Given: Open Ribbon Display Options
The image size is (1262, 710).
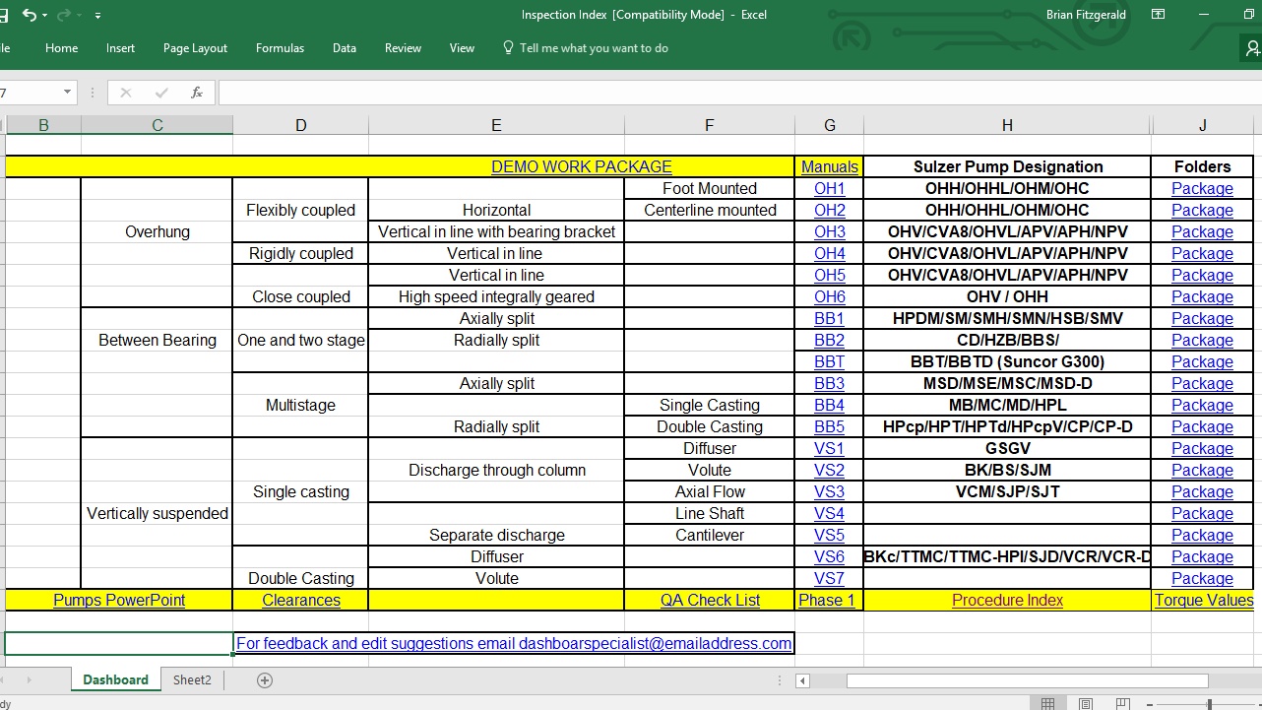Looking at the screenshot, I should (1159, 15).
